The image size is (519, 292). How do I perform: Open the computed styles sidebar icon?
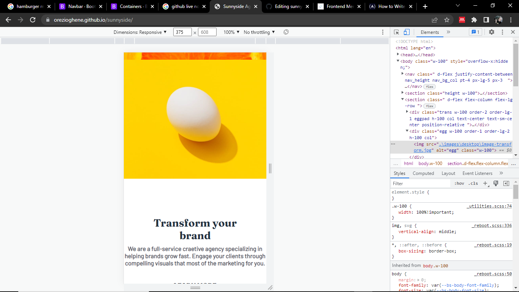[x=506, y=184]
